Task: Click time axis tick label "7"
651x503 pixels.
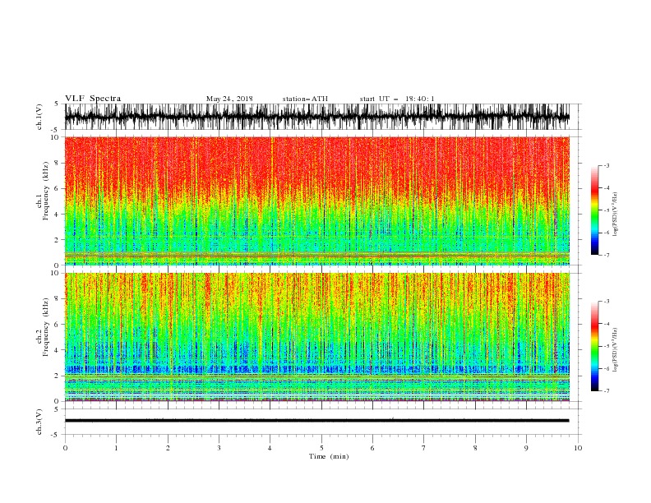Action: (x=423, y=448)
